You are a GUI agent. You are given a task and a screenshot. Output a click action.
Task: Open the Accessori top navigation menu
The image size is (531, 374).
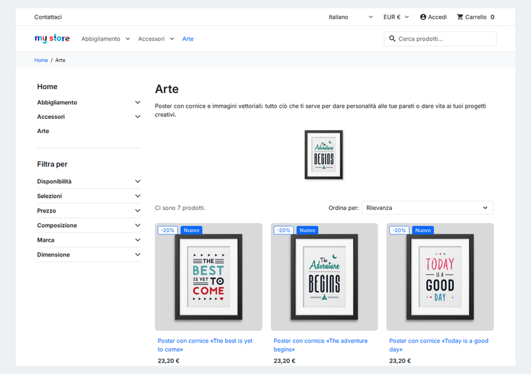coord(156,39)
